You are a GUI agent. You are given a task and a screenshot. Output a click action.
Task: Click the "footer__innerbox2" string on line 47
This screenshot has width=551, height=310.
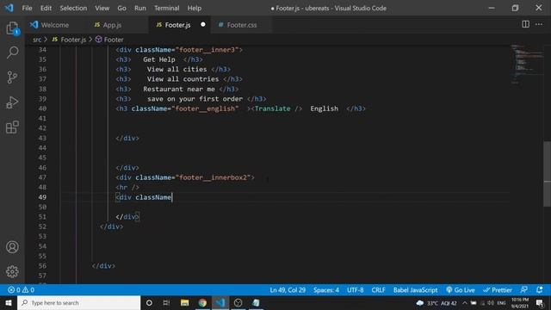(213, 177)
